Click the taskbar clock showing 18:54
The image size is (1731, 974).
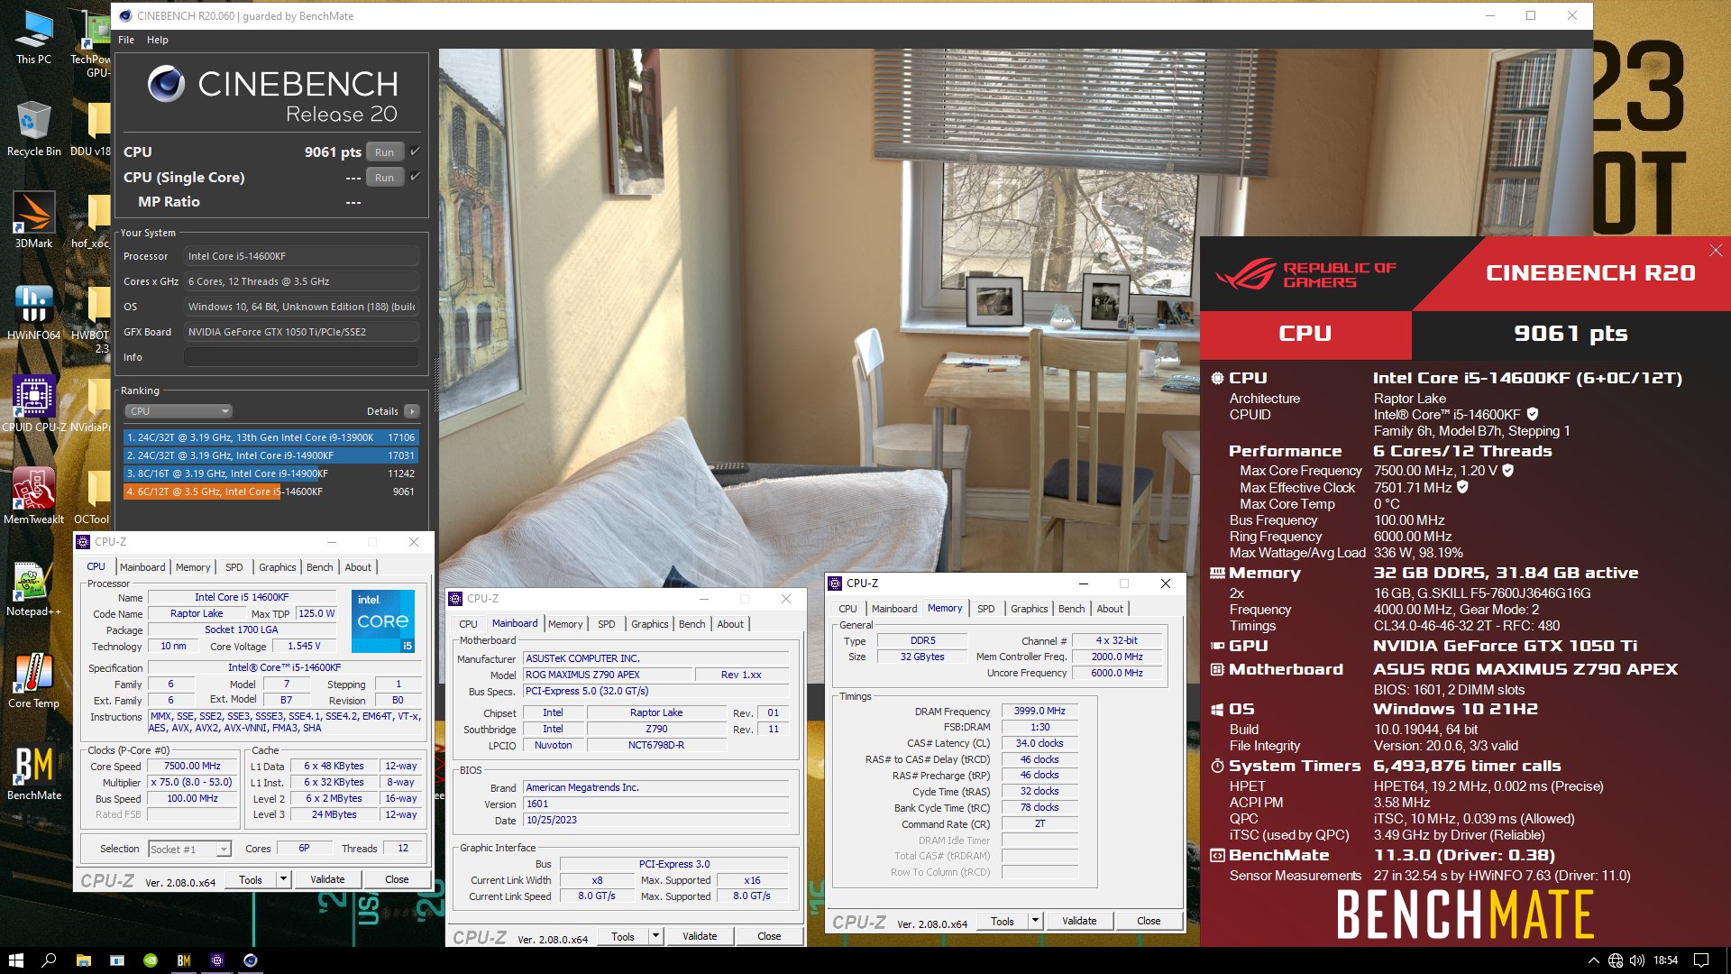coord(1666,960)
